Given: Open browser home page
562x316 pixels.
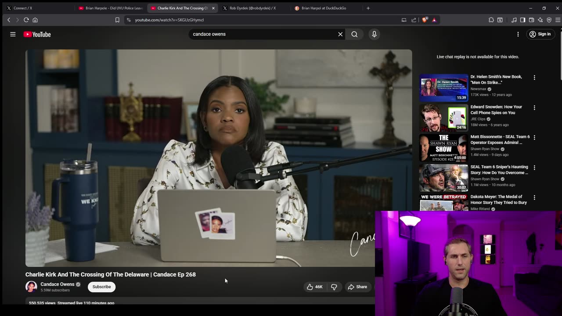Looking at the screenshot, I should click(35, 20).
